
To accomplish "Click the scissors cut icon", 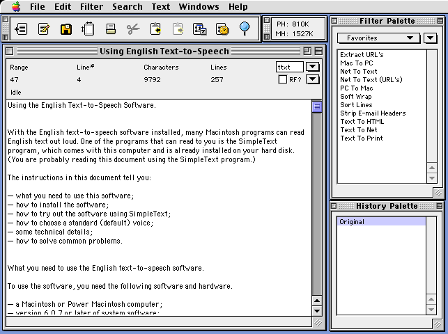I will (x=133, y=29).
